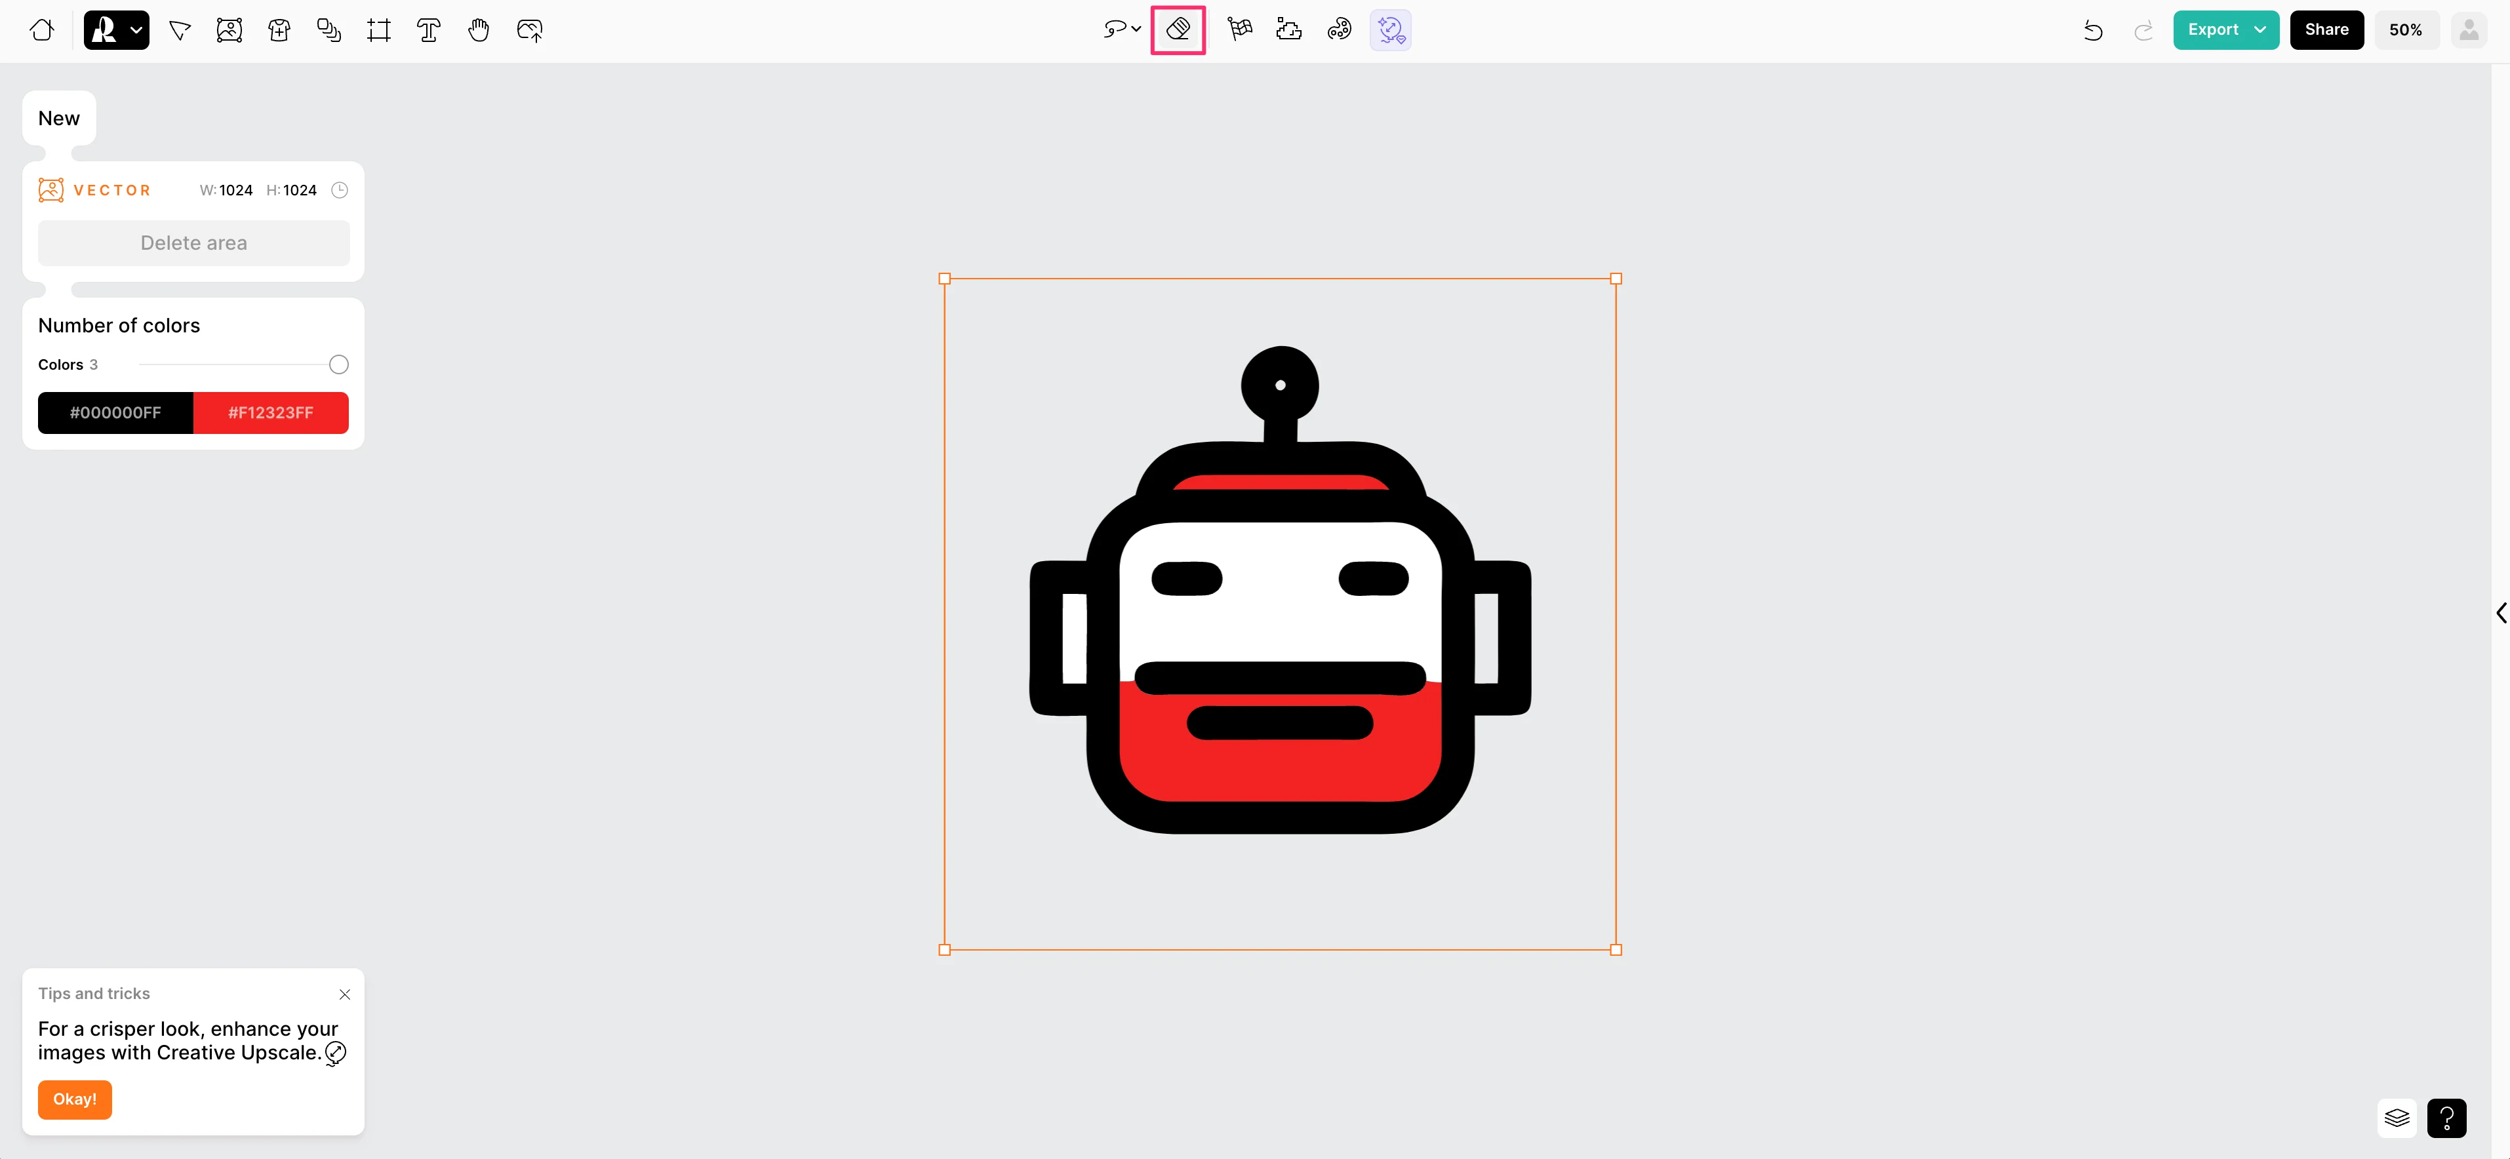Open the layers panel icon
Viewport: 2510px width, 1159px height.
click(x=2397, y=1118)
